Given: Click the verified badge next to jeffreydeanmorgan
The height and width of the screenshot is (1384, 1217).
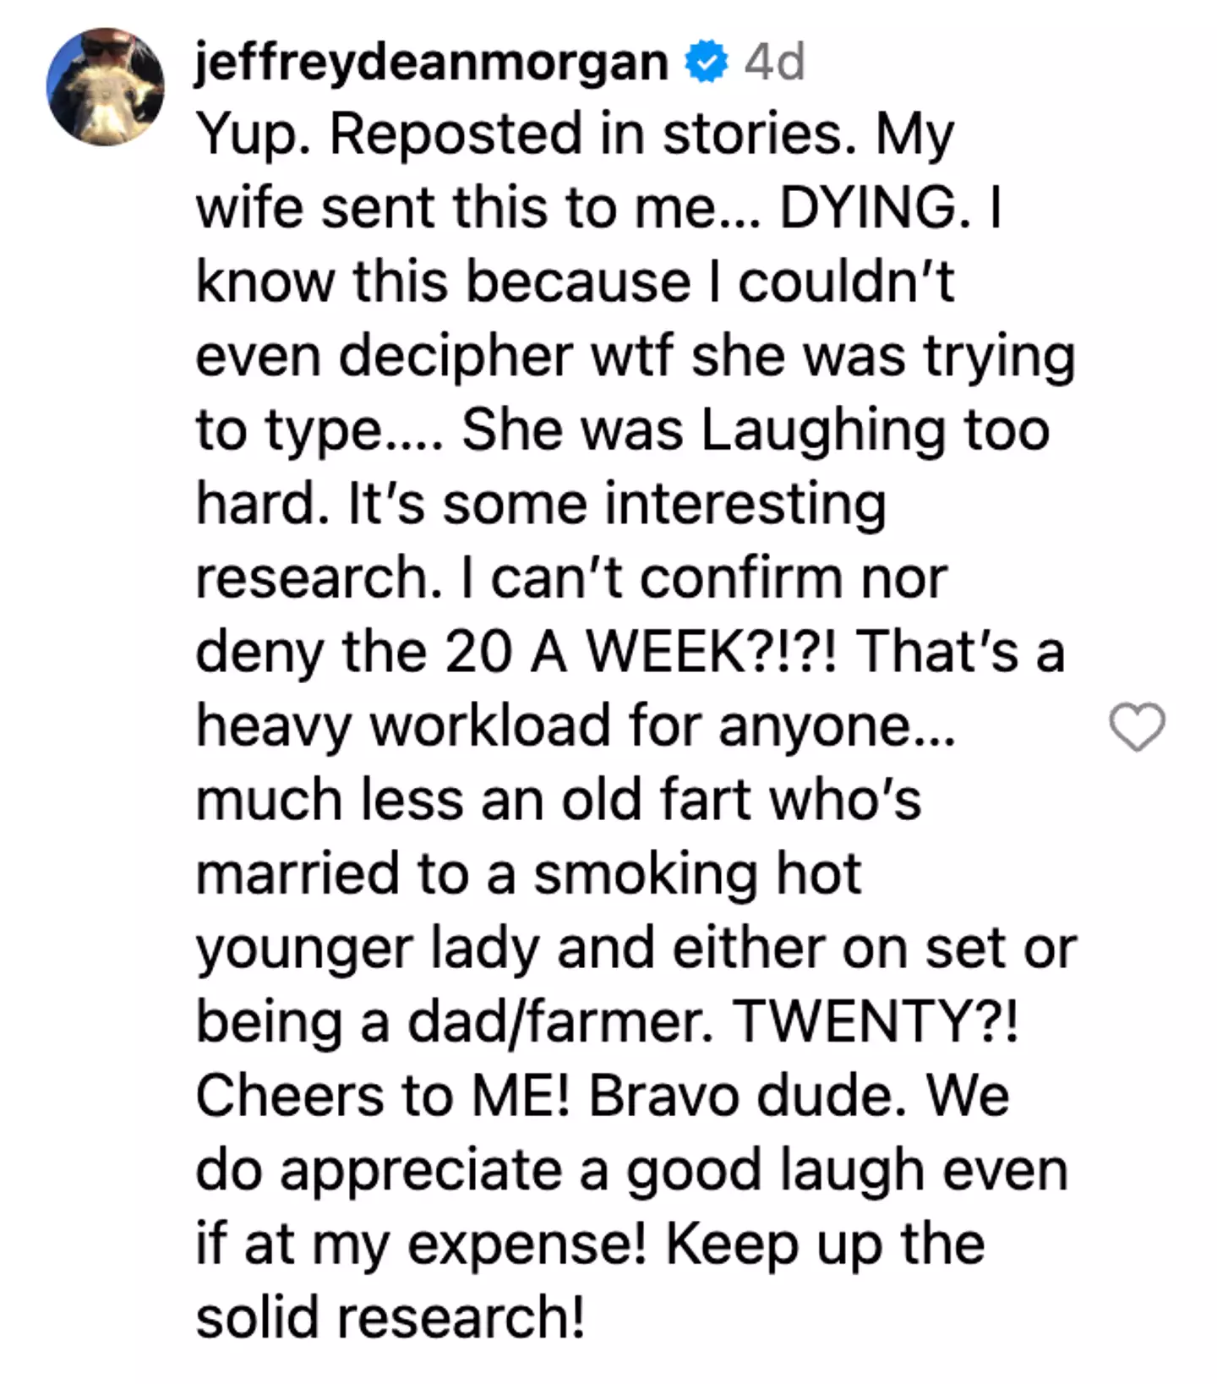Looking at the screenshot, I should tap(704, 59).
